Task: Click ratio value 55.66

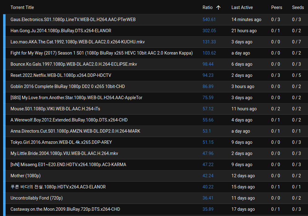Action: tap(208, 120)
